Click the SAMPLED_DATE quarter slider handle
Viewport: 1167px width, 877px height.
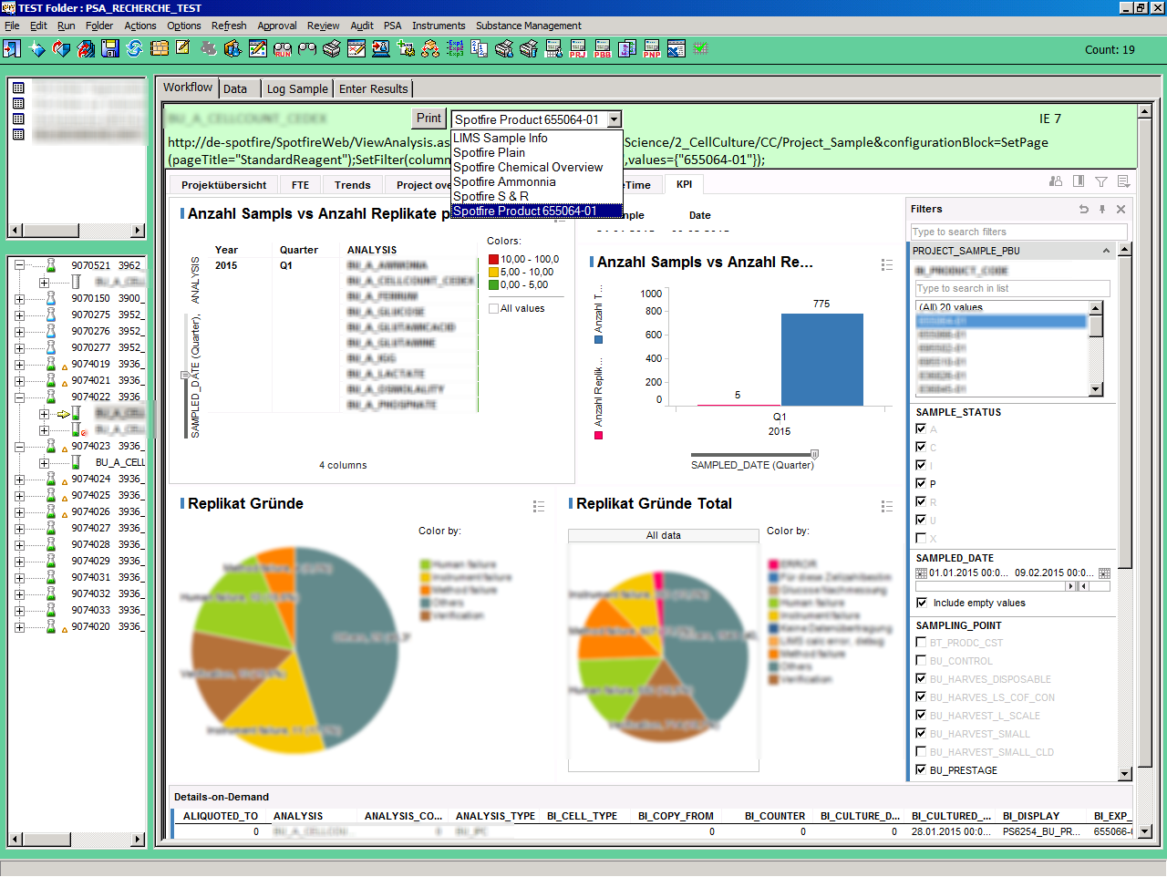coord(814,454)
